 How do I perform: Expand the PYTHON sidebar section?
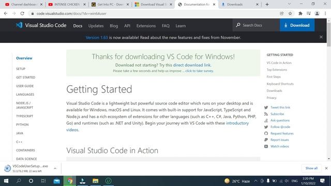tap(22, 125)
